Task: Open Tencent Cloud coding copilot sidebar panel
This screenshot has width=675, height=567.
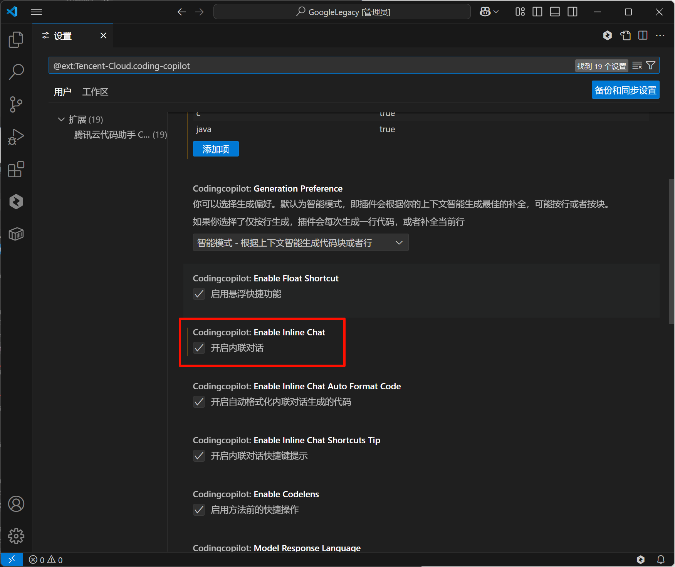Action: coord(16,202)
